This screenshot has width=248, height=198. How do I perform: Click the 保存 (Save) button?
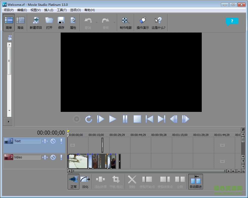point(61,22)
